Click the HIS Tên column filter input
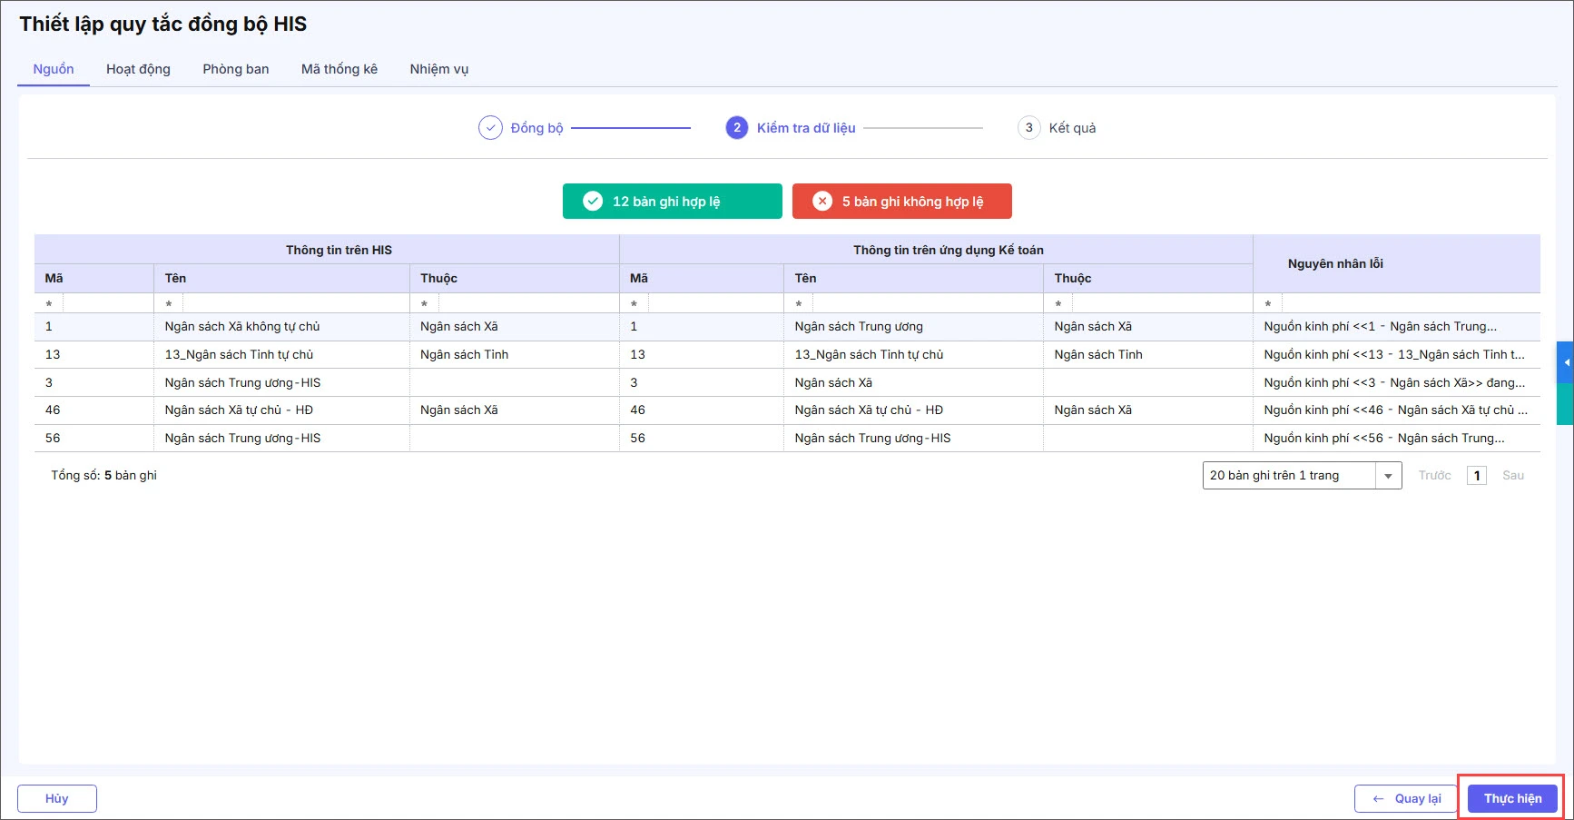 (x=295, y=304)
